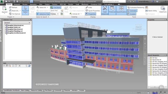Open DataTools
168x94 pixels.
pyautogui.click(x=163, y=10)
